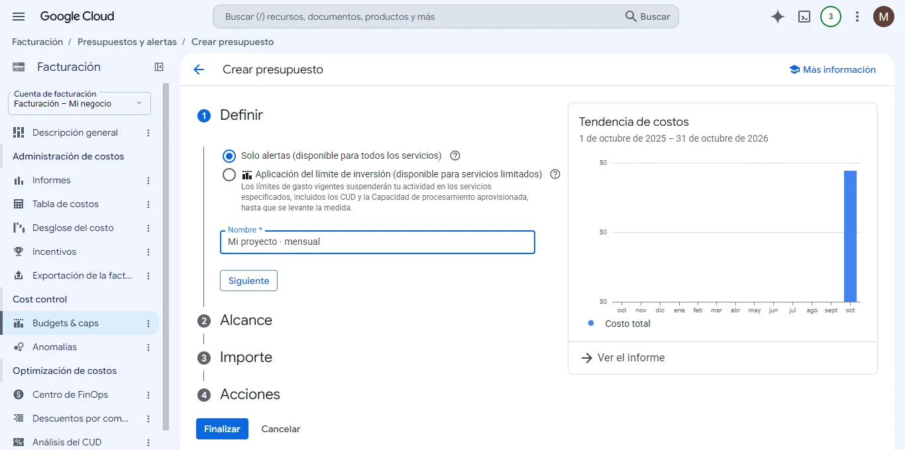Open more options for Anomalías
This screenshot has height=450, width=905.
(x=148, y=347)
